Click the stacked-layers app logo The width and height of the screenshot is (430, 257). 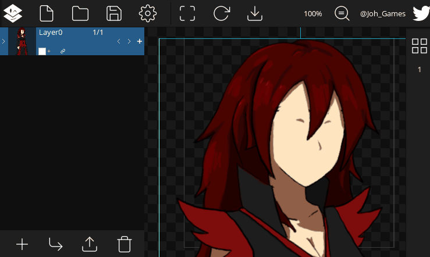click(13, 13)
